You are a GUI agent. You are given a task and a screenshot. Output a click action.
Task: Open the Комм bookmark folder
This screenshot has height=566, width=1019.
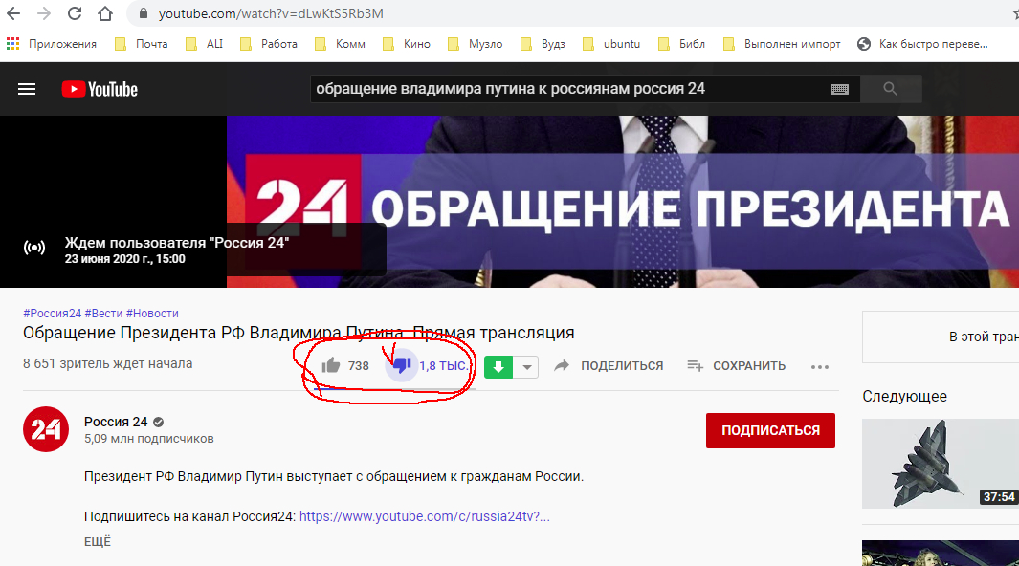(340, 43)
